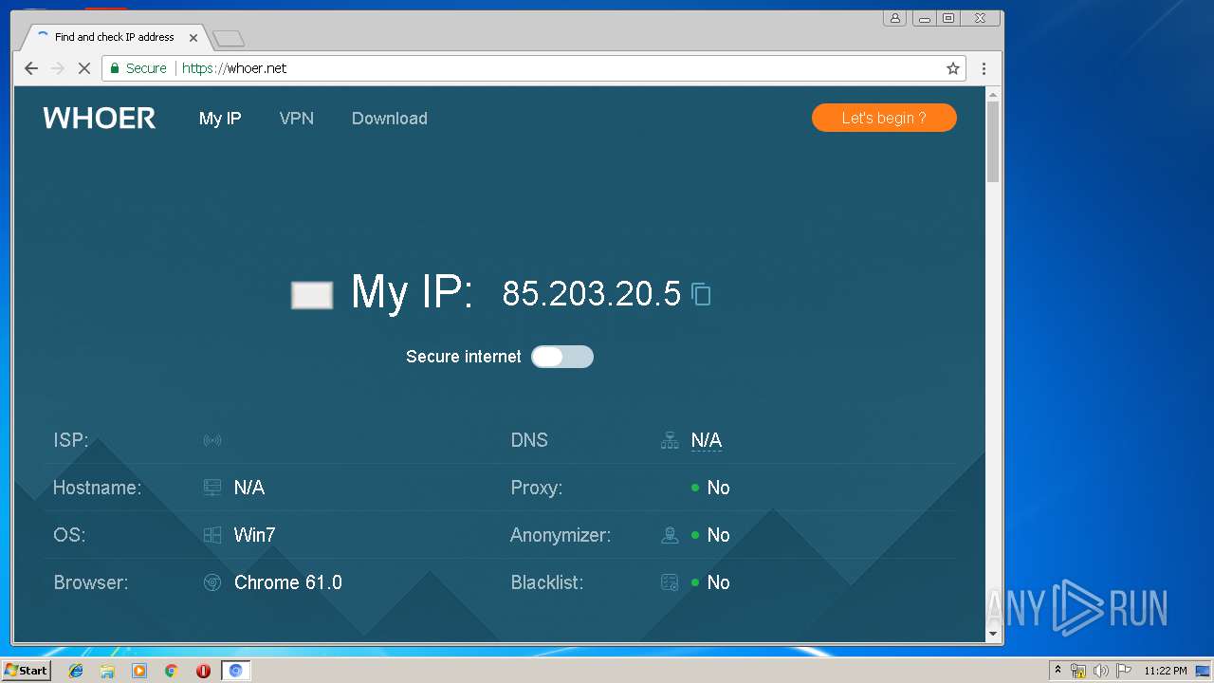Open the media player taskbar icon
This screenshot has height=683, width=1214.
(x=139, y=671)
